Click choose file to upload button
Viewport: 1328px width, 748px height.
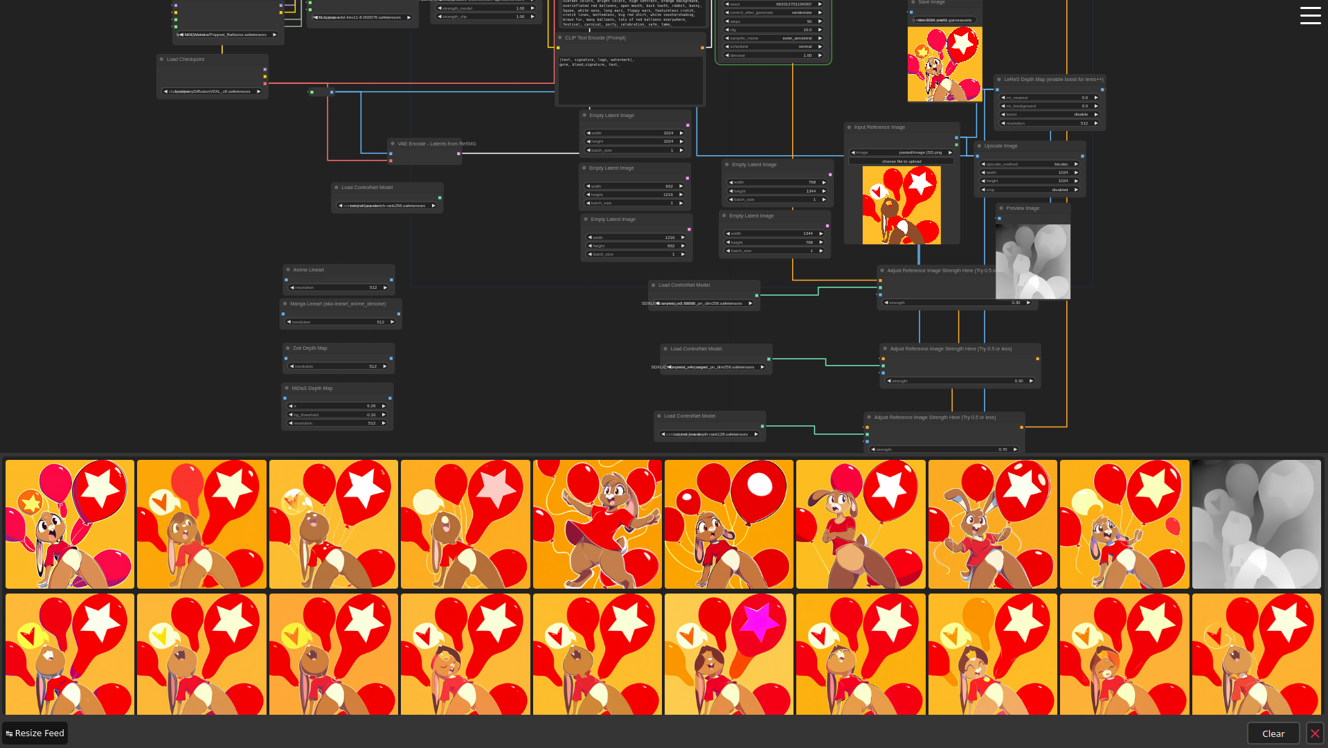pyautogui.click(x=901, y=161)
